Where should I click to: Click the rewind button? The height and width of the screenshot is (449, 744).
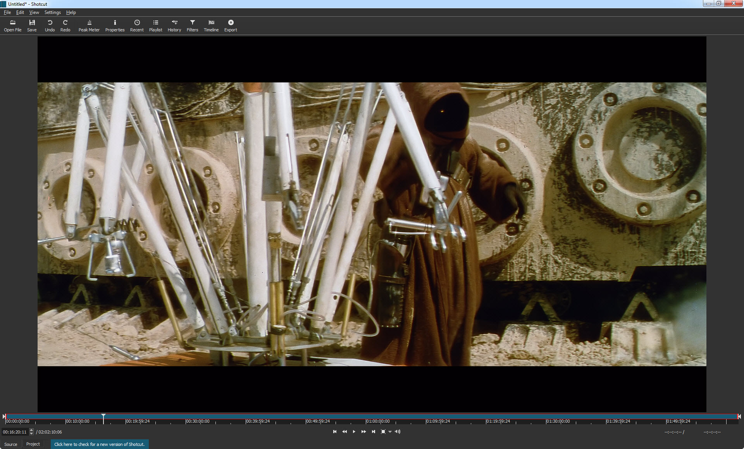(344, 432)
